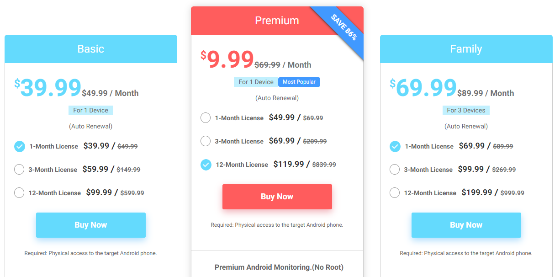Select Premium 12-Month License at $119.99
The image size is (560, 277).
coord(206,165)
